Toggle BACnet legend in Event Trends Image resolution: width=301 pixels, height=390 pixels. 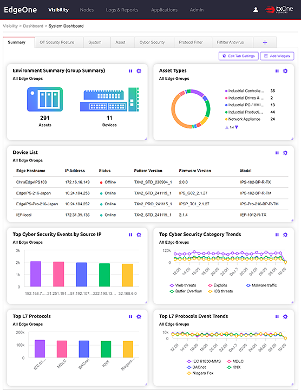point(197,367)
